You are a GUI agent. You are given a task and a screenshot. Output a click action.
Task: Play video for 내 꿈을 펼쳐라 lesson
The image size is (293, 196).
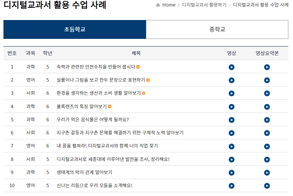[231, 146]
